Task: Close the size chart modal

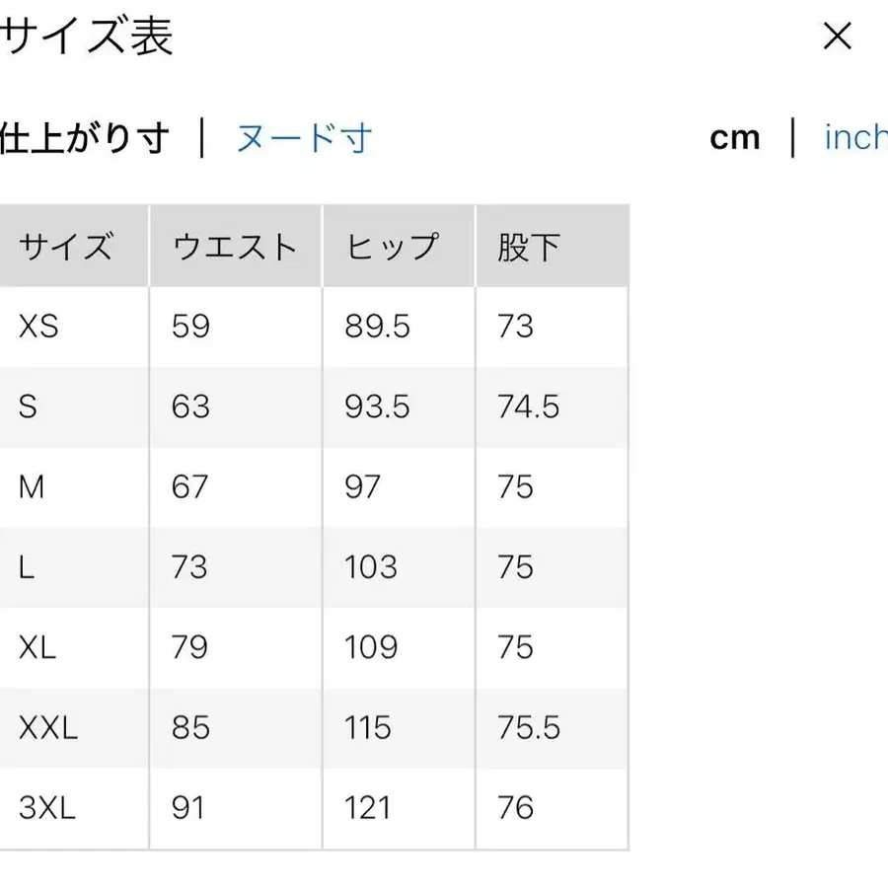Action: pos(838,37)
